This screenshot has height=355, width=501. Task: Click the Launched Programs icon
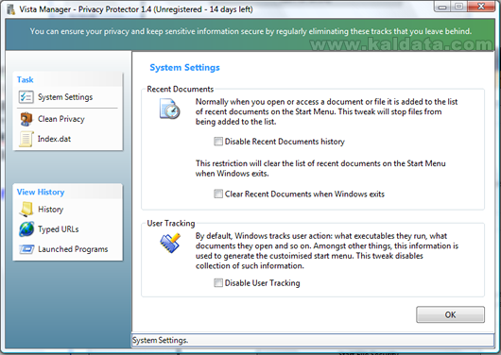tap(26, 249)
